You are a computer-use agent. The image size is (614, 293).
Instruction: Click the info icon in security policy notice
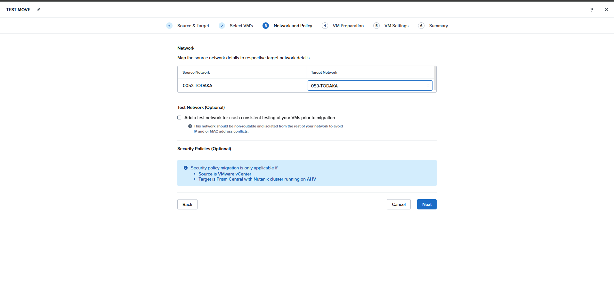coord(186,168)
